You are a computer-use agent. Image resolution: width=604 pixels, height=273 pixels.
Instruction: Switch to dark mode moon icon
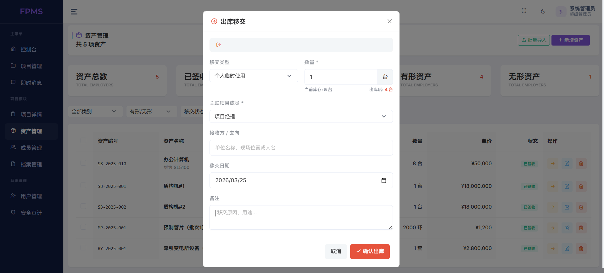pos(543,12)
